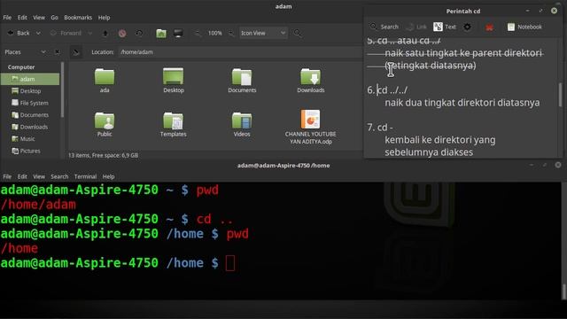567x319 pixels.
Task: Open file manager View menu
Action: point(39,18)
